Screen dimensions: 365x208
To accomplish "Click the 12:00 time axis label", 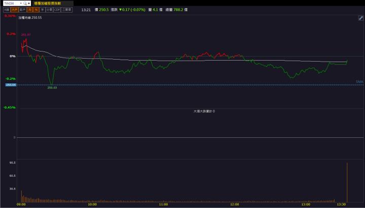I will 234,204.
